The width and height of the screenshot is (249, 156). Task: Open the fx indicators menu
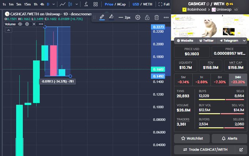click(86, 4)
